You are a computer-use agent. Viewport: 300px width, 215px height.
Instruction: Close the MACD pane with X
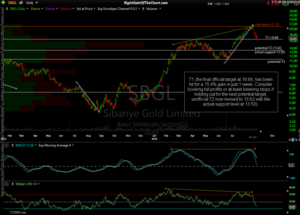pos(6,145)
